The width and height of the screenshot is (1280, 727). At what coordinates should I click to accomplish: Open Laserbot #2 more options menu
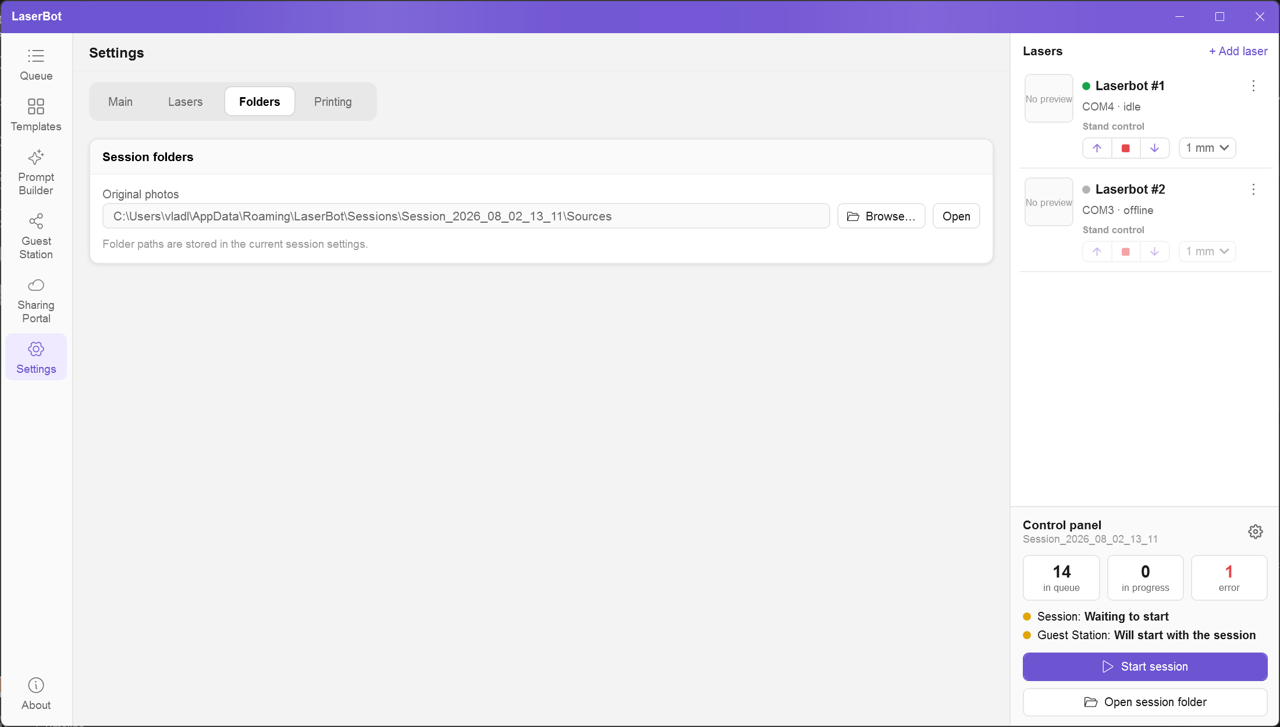[1254, 190]
